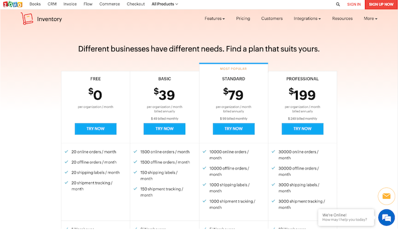Open the We're Online chat message box

pyautogui.click(x=346, y=217)
